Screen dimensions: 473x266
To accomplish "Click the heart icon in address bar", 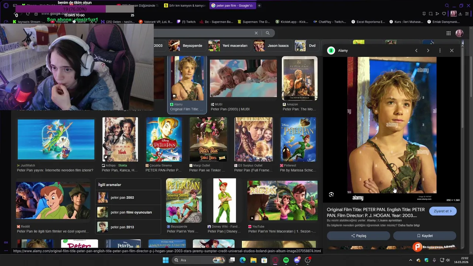I will 444,14.
